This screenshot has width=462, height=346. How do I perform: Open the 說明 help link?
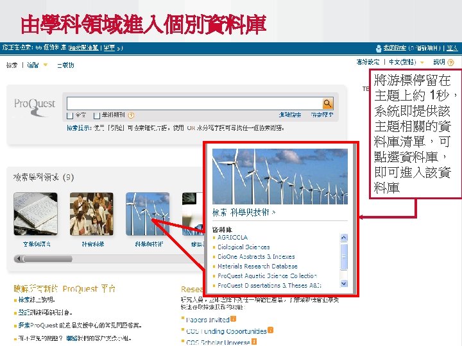[x=439, y=62]
